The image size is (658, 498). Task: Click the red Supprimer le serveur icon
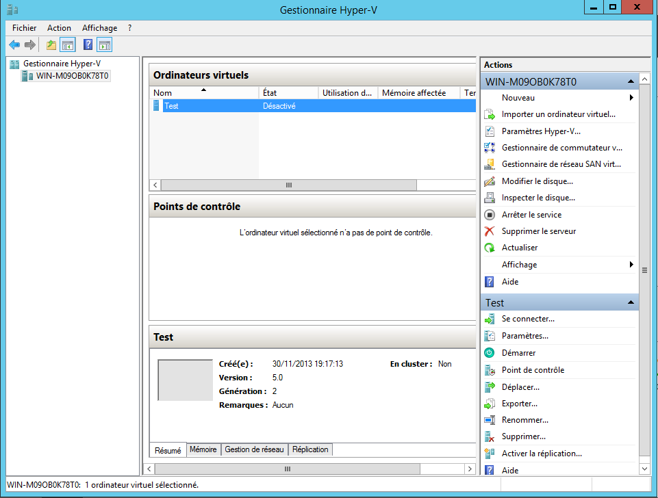click(490, 231)
